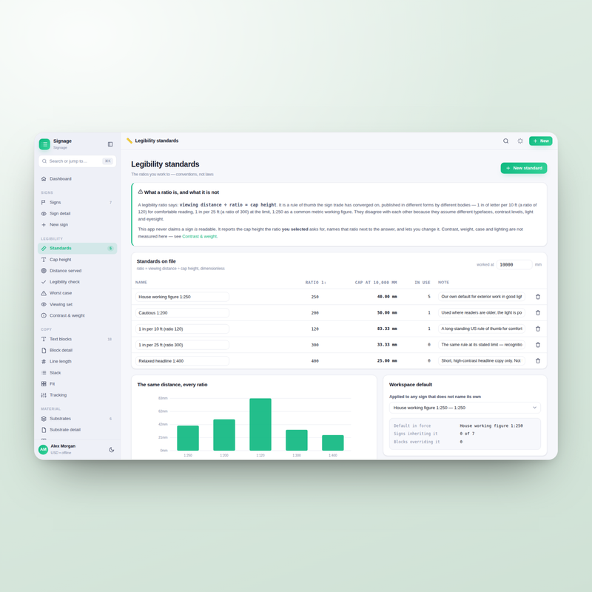
Task: Open Substrate detail page
Action: (x=78, y=430)
